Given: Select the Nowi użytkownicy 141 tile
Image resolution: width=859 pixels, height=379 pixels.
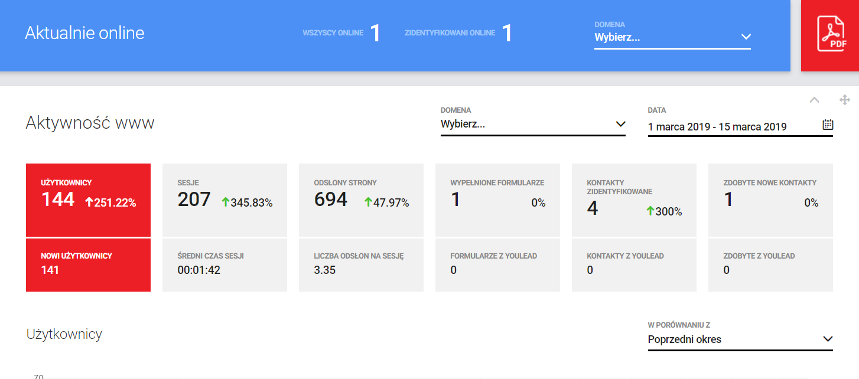Looking at the screenshot, I should 88,264.
